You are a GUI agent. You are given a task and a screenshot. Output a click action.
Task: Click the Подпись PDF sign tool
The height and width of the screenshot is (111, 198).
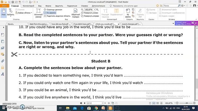coord(140,13)
